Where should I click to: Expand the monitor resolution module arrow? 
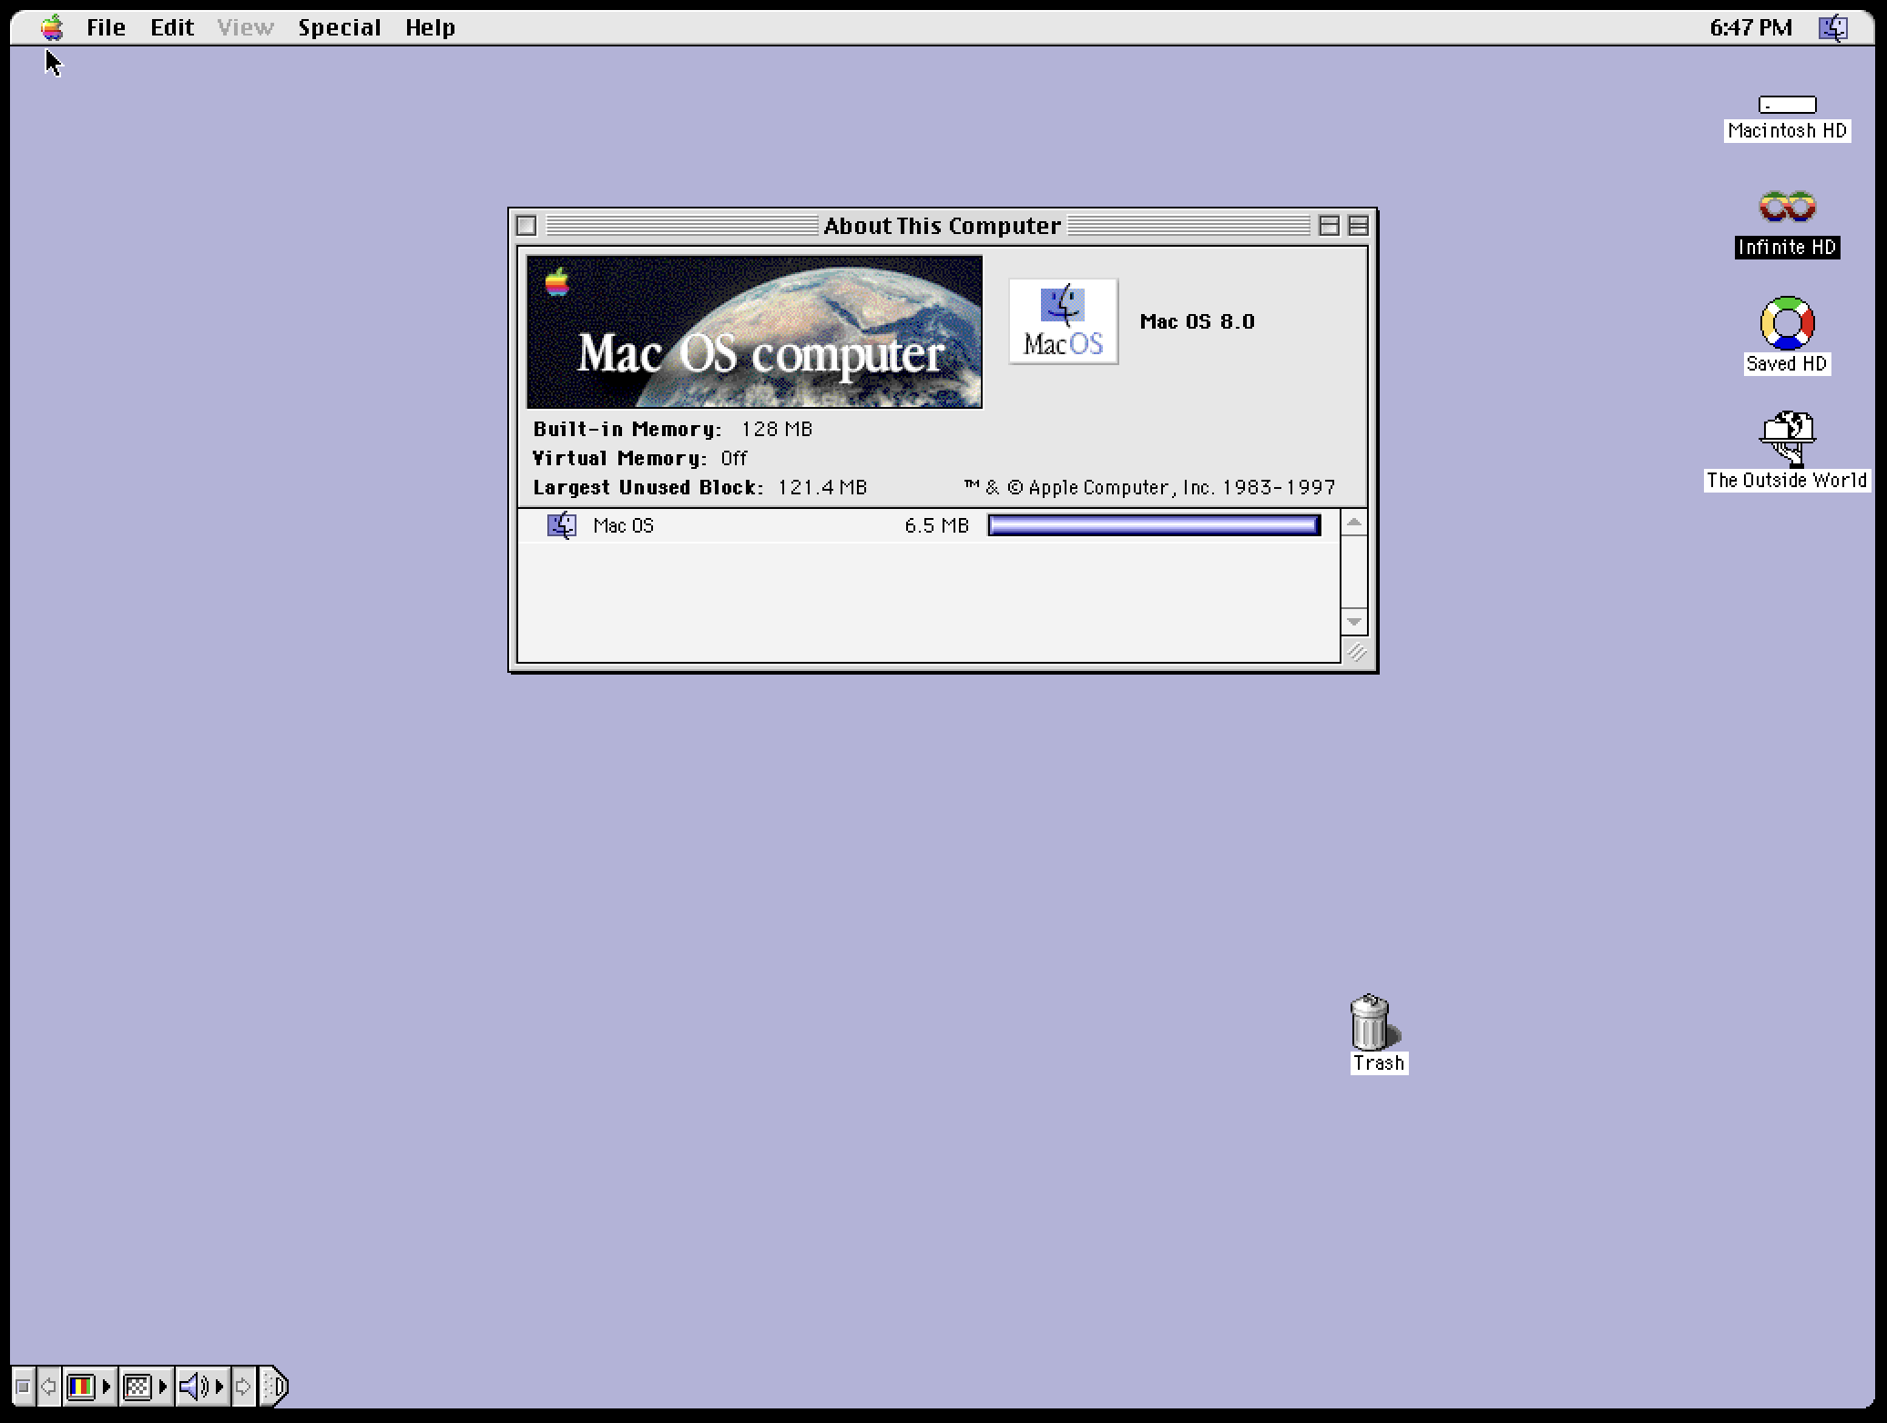point(163,1387)
